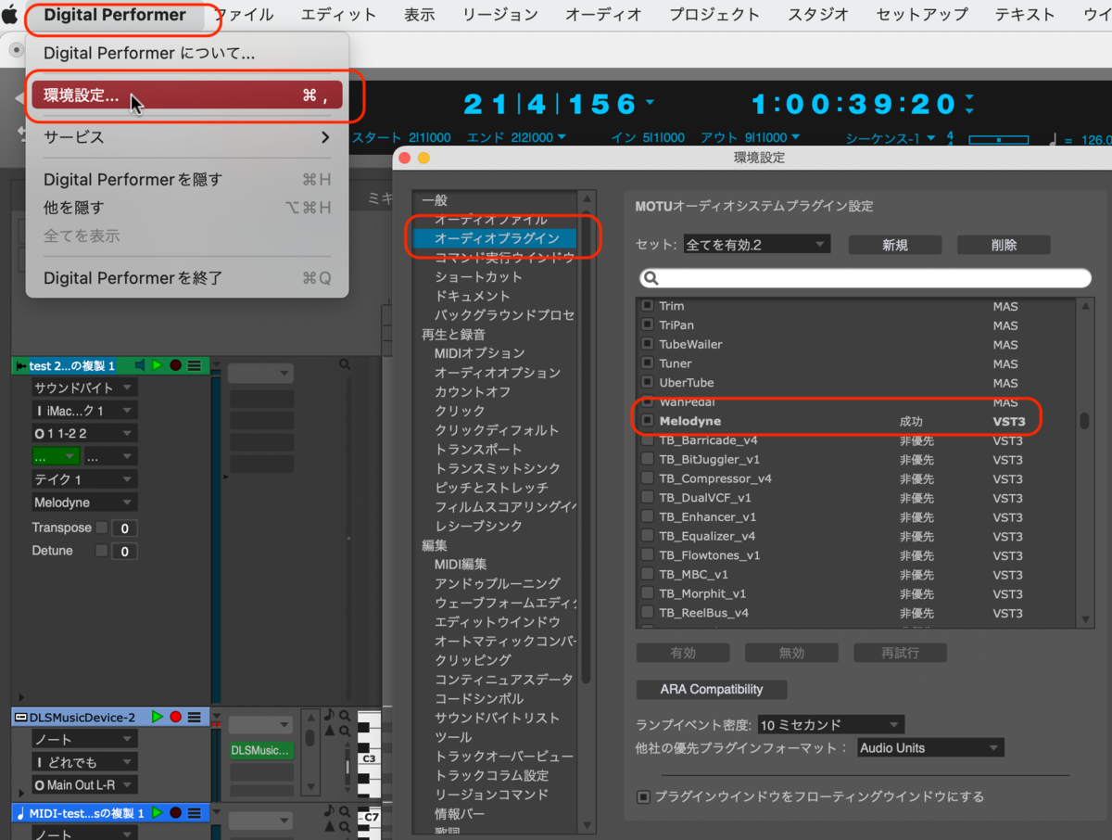Open the プロジェクト menu
This screenshot has height=840, width=1112.
[x=714, y=14]
